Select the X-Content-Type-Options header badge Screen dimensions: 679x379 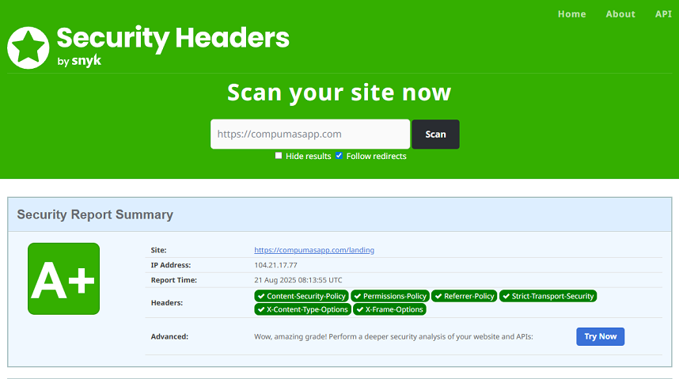click(302, 309)
